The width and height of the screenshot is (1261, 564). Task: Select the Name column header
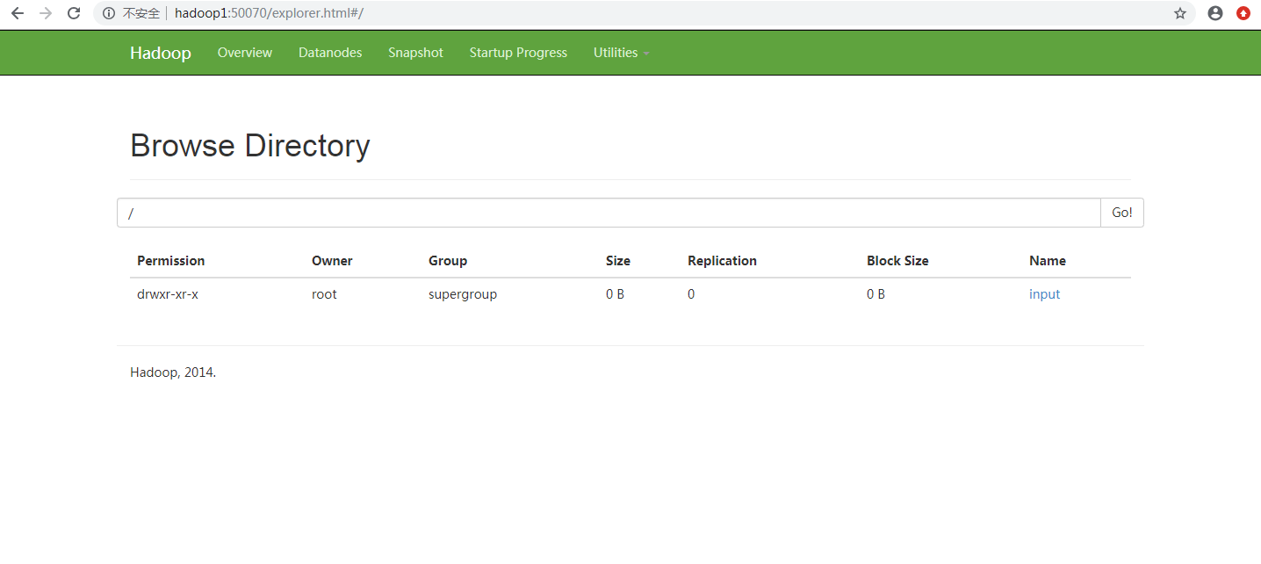[1048, 261]
